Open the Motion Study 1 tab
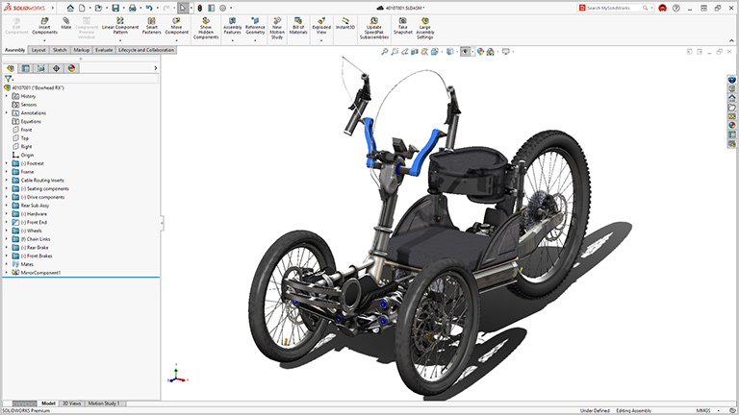 point(105,403)
